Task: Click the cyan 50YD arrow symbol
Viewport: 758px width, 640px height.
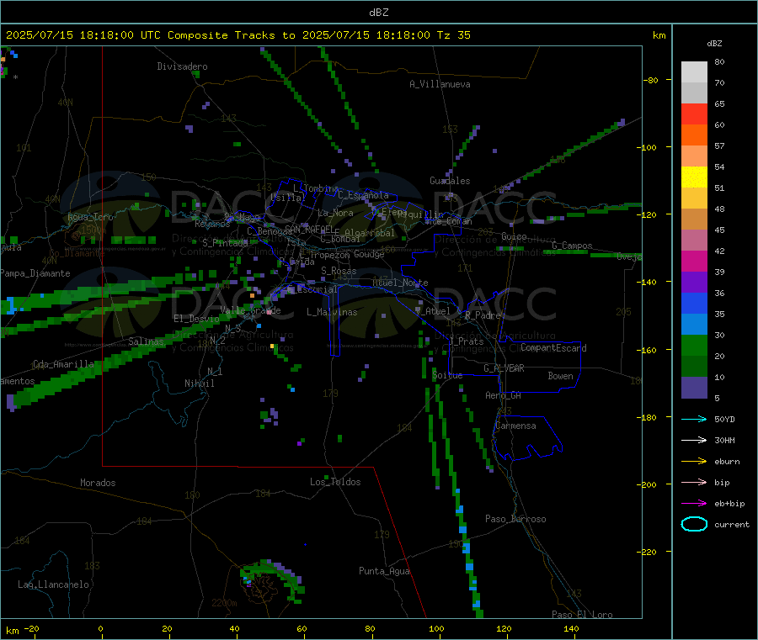Action: (694, 419)
